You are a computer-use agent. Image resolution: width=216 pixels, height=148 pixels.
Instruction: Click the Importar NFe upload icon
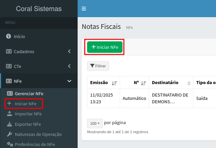(x=9, y=114)
